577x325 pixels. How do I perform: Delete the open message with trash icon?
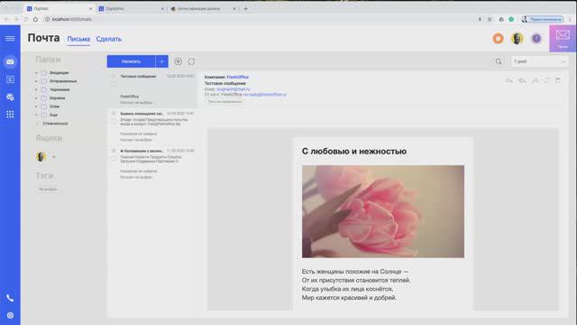click(558, 80)
